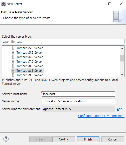The image size is (126, 145).
Task: Click the Tomcat v5.0 Server icon
Action: coord(13,48)
